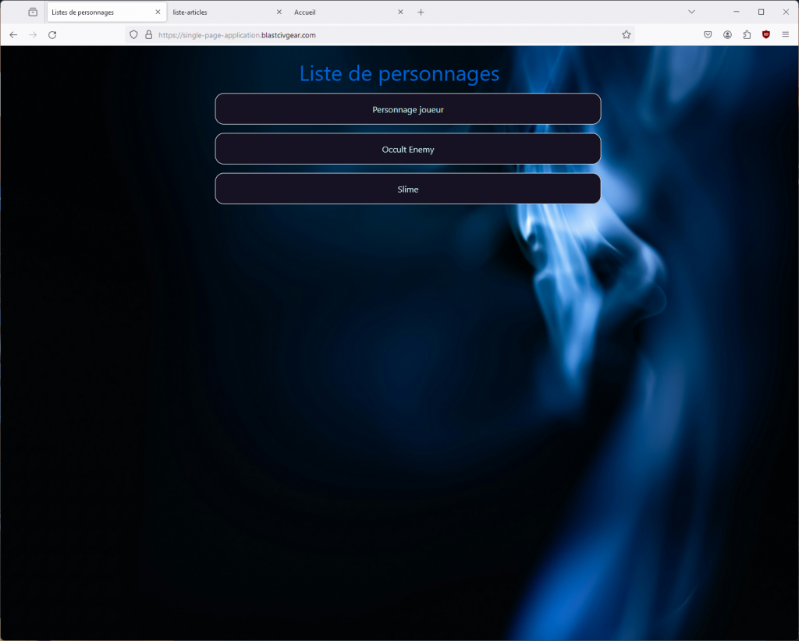Open tracking protection shield panel

click(133, 34)
